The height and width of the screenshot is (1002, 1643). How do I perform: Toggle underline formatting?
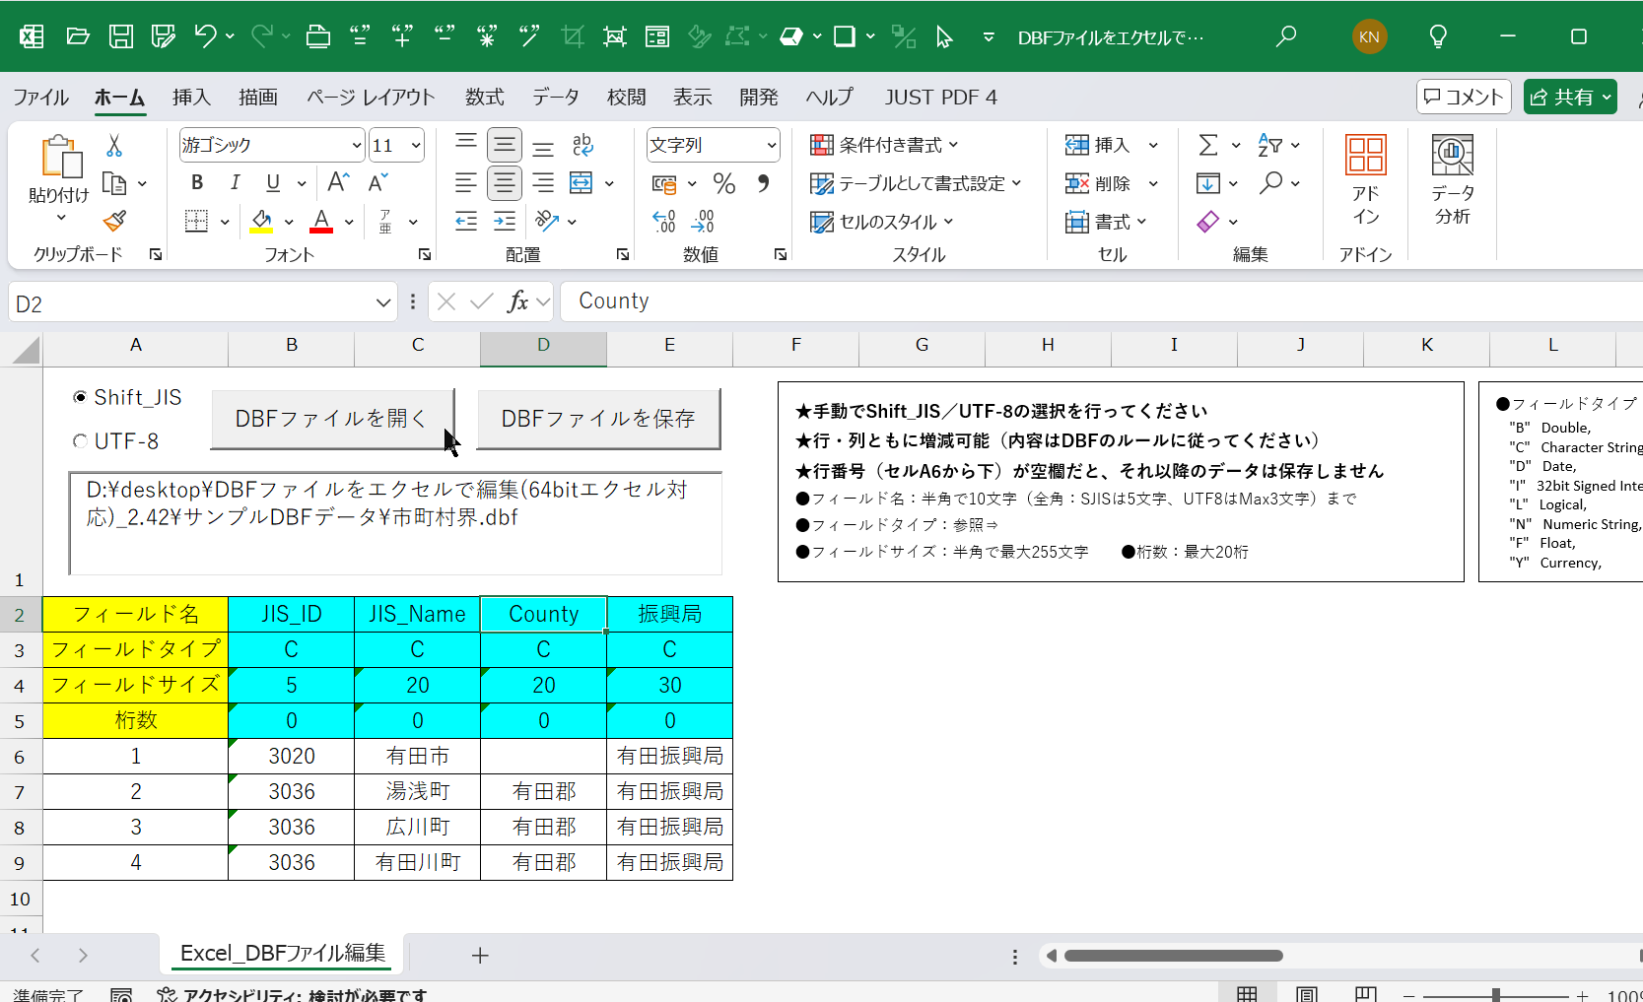[273, 182]
